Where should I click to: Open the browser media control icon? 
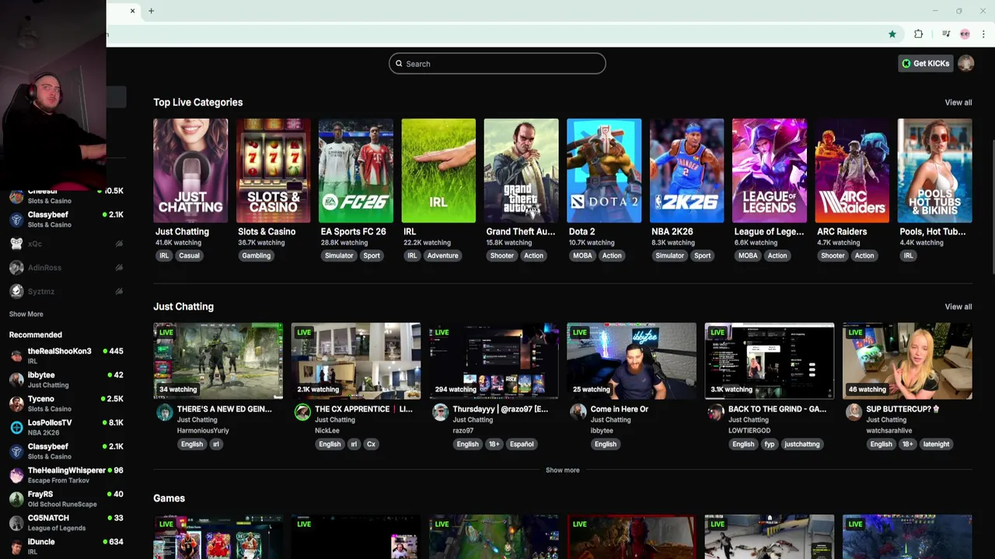pos(946,34)
